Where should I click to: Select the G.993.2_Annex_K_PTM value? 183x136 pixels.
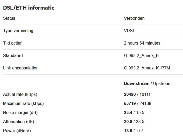147,68
